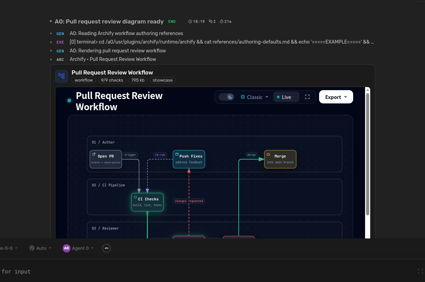
Task: Collapse the A0 pull request diagram section
Action: pyautogui.click(x=51, y=21)
